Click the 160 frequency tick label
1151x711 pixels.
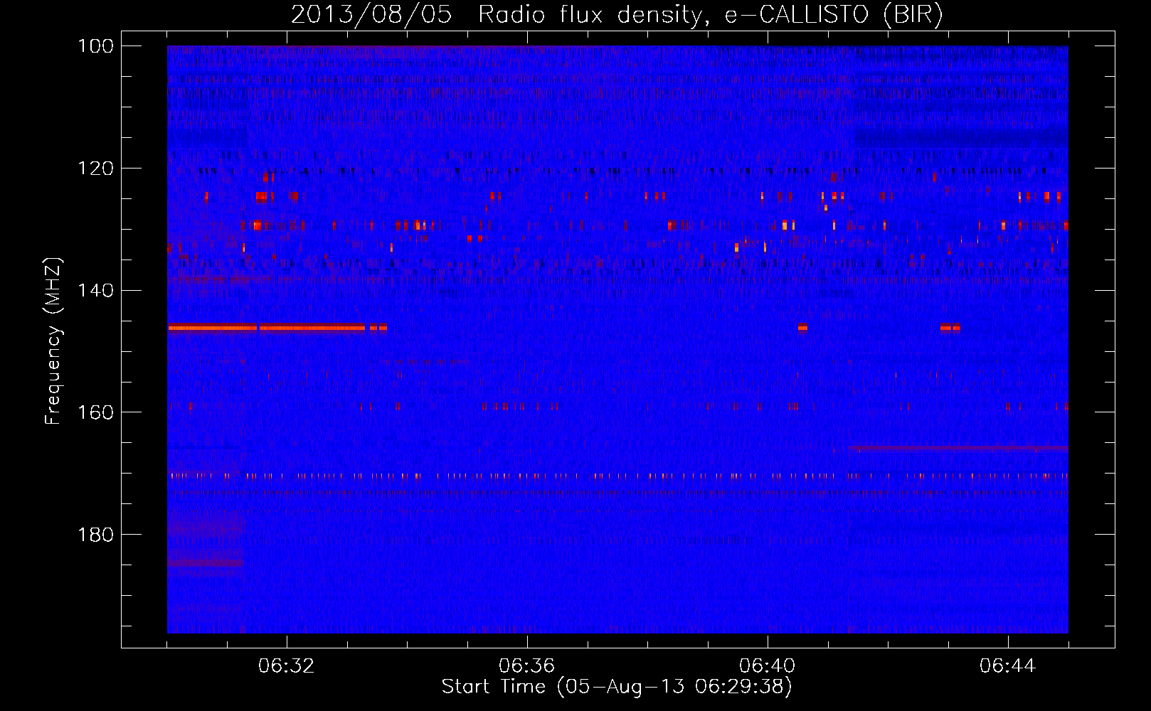[95, 412]
